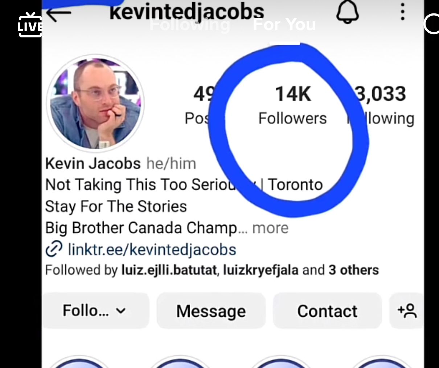Open Kevin Jacobs profile picture

[x=96, y=103]
